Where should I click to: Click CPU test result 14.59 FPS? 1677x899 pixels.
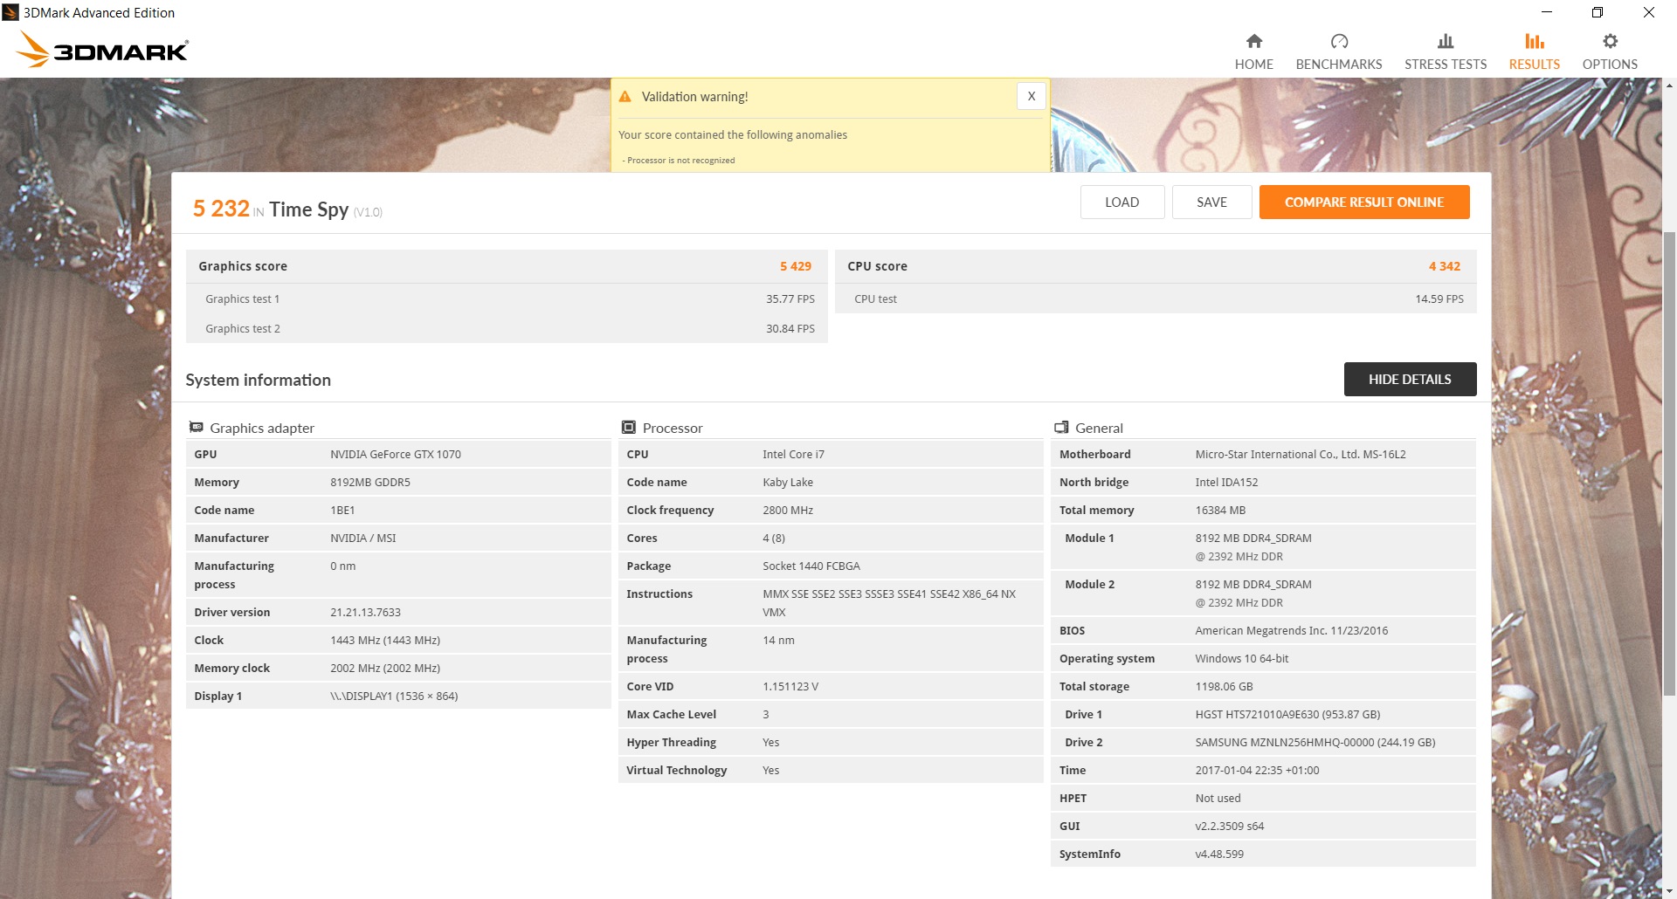pyautogui.click(x=1439, y=299)
